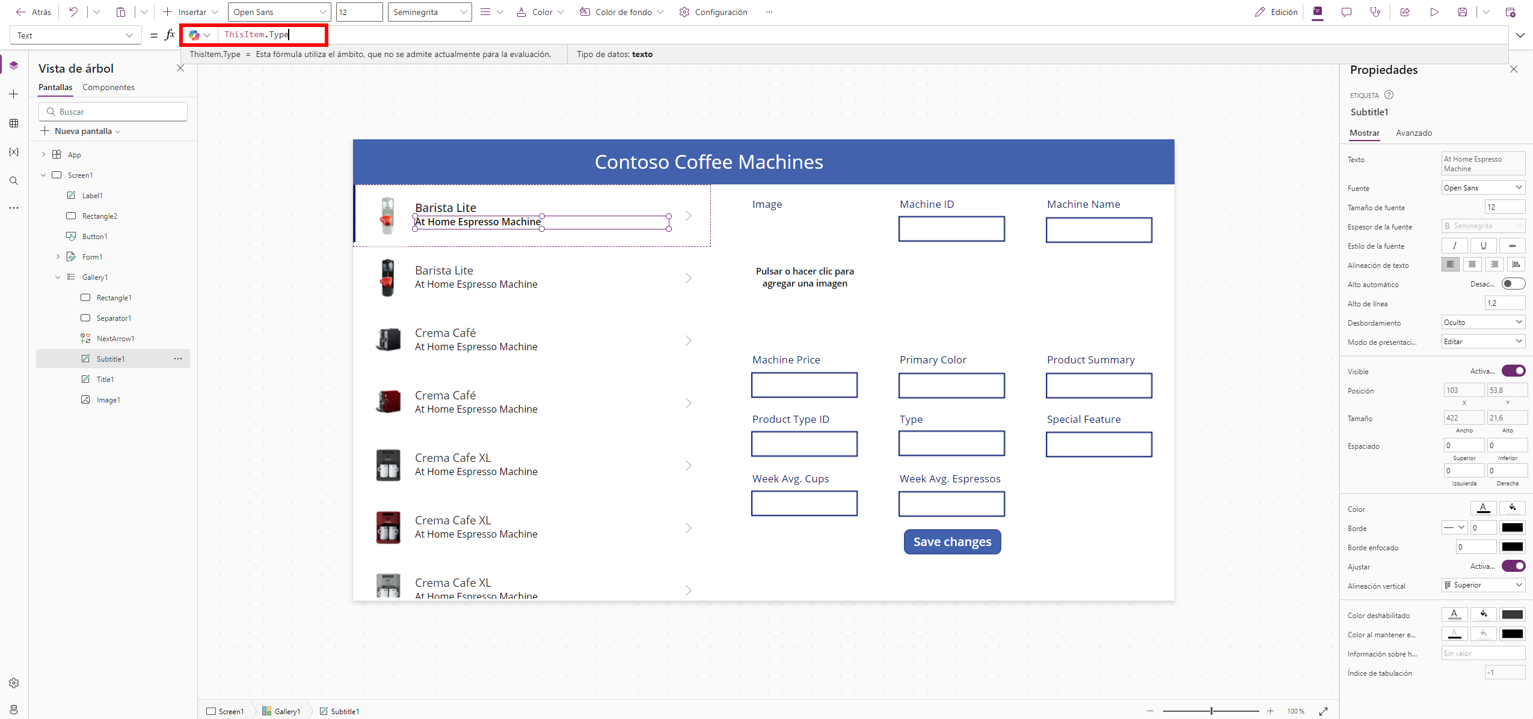Click the Gallery1 breadcrumb at bottom
Viewport: 1533px width, 719px height.
(x=281, y=711)
